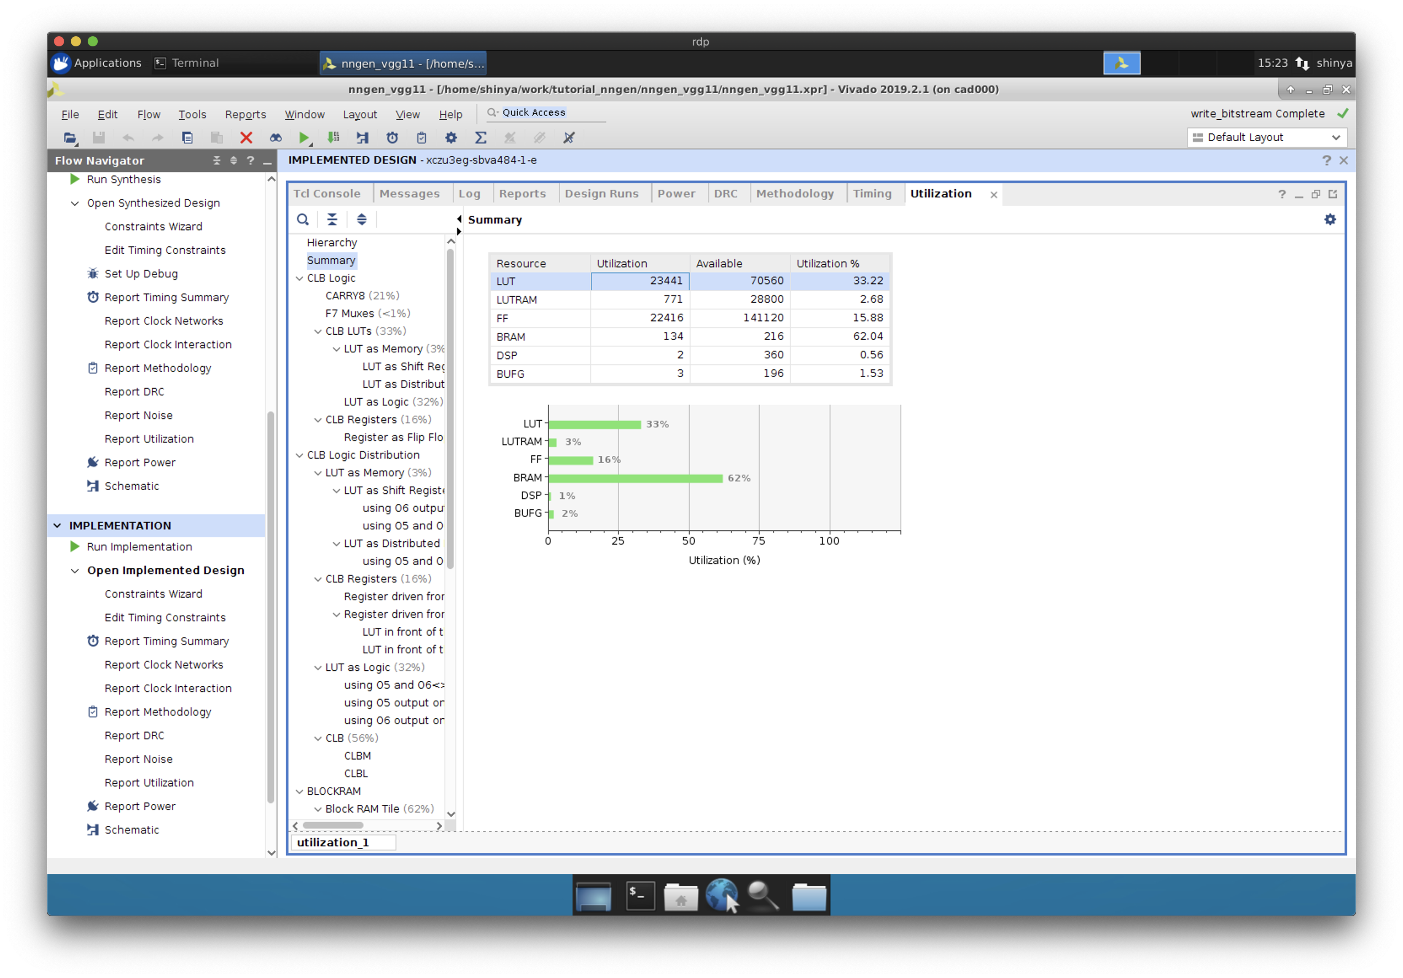This screenshot has width=1403, height=978.
Task: Click the binoculars Find icon
Action: [276, 137]
